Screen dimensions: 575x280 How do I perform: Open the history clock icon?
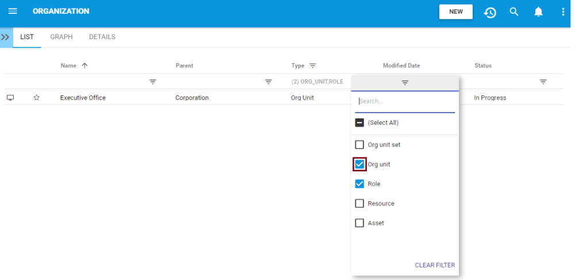(x=490, y=12)
